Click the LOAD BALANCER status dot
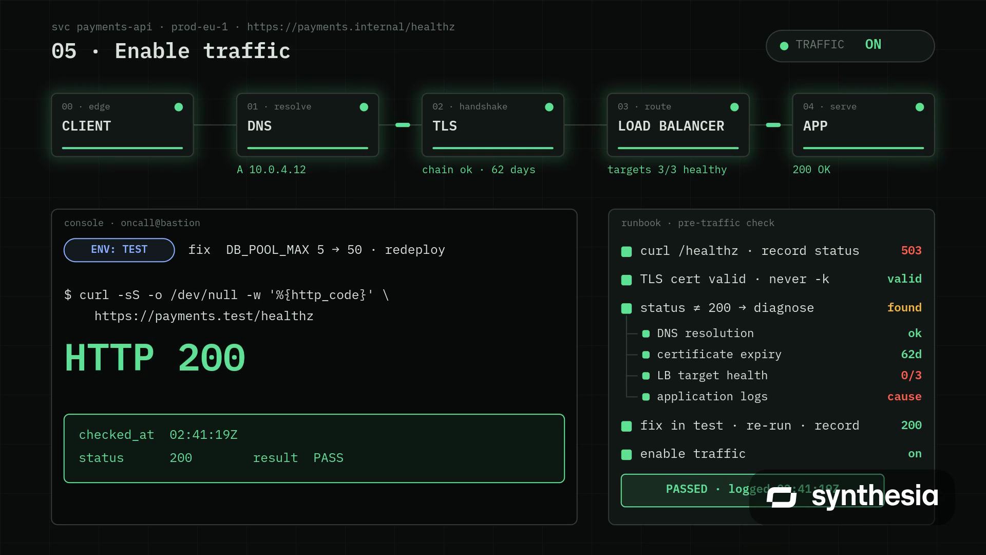The height and width of the screenshot is (555, 986). 734,107
